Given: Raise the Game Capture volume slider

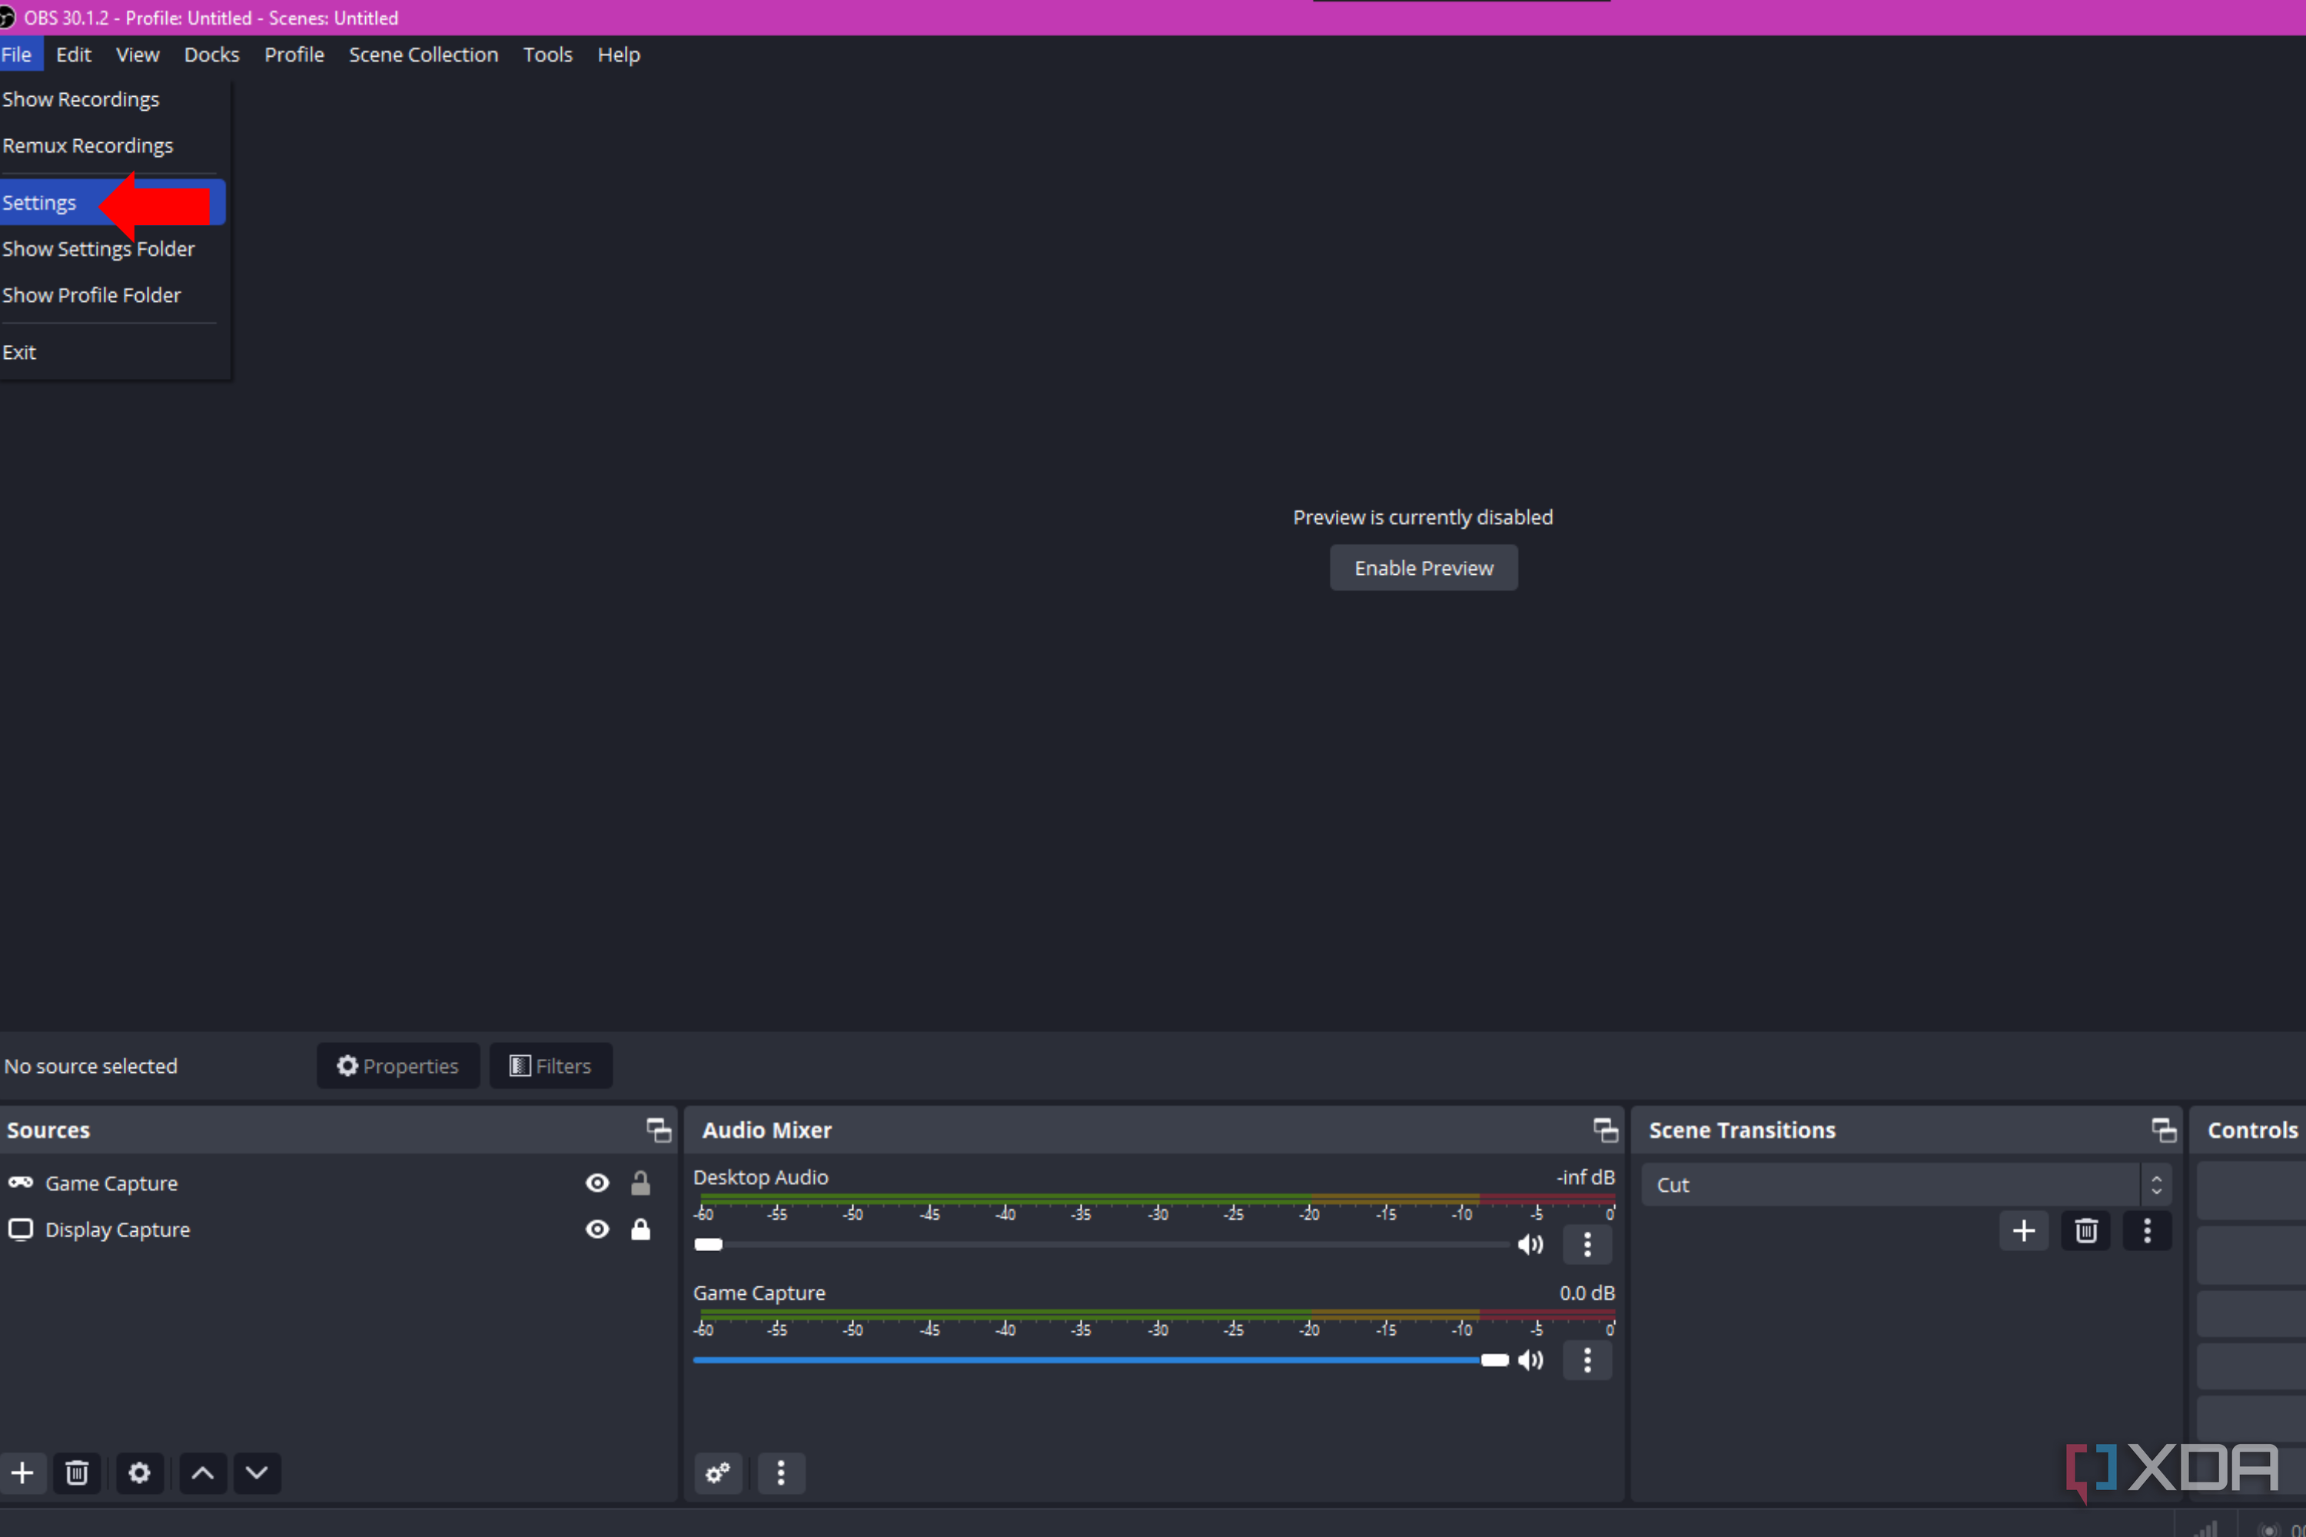Looking at the screenshot, I should pyautogui.click(x=1494, y=1359).
